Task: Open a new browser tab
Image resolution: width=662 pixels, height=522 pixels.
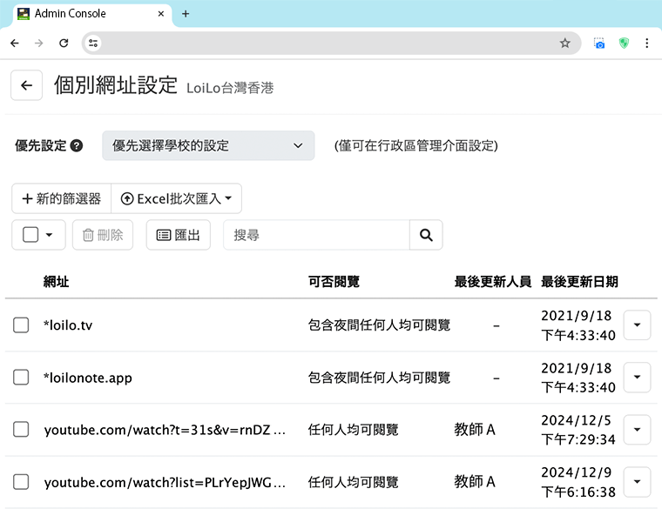Action: 186,14
